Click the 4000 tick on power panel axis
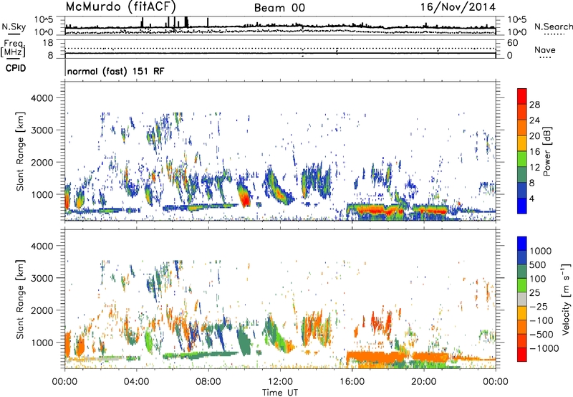This screenshot has width=573, height=397. pos(42,98)
